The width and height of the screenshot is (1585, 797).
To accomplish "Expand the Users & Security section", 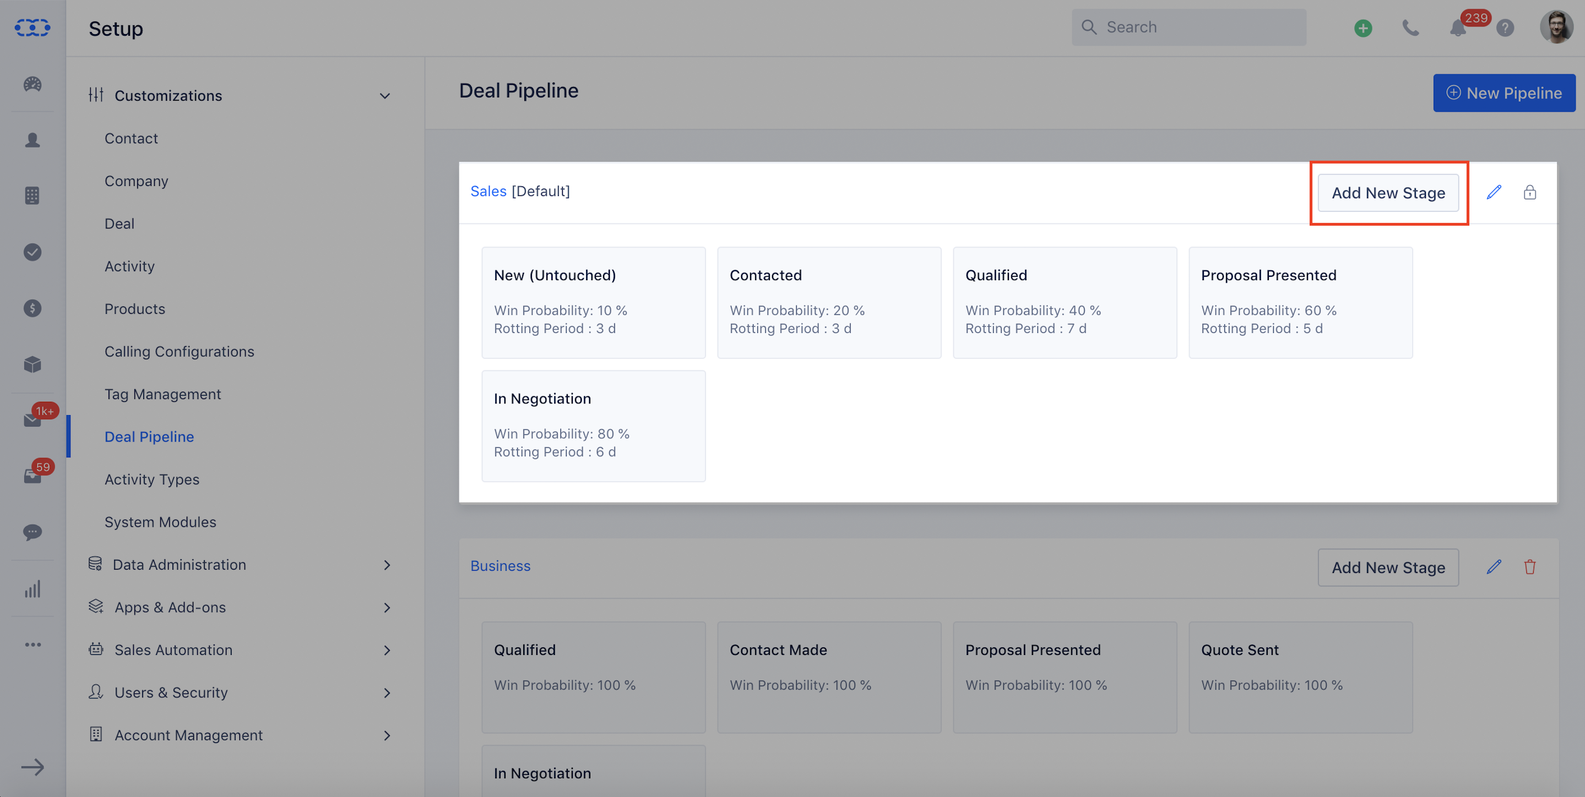I will (x=241, y=692).
